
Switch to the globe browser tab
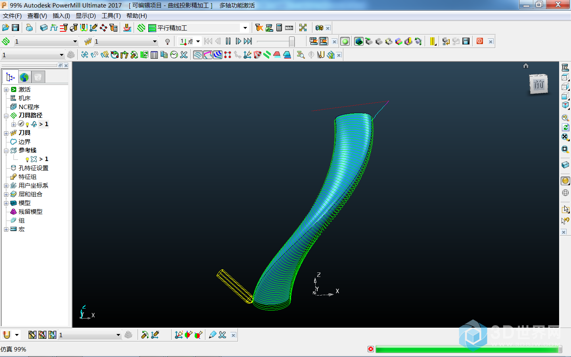pos(24,77)
